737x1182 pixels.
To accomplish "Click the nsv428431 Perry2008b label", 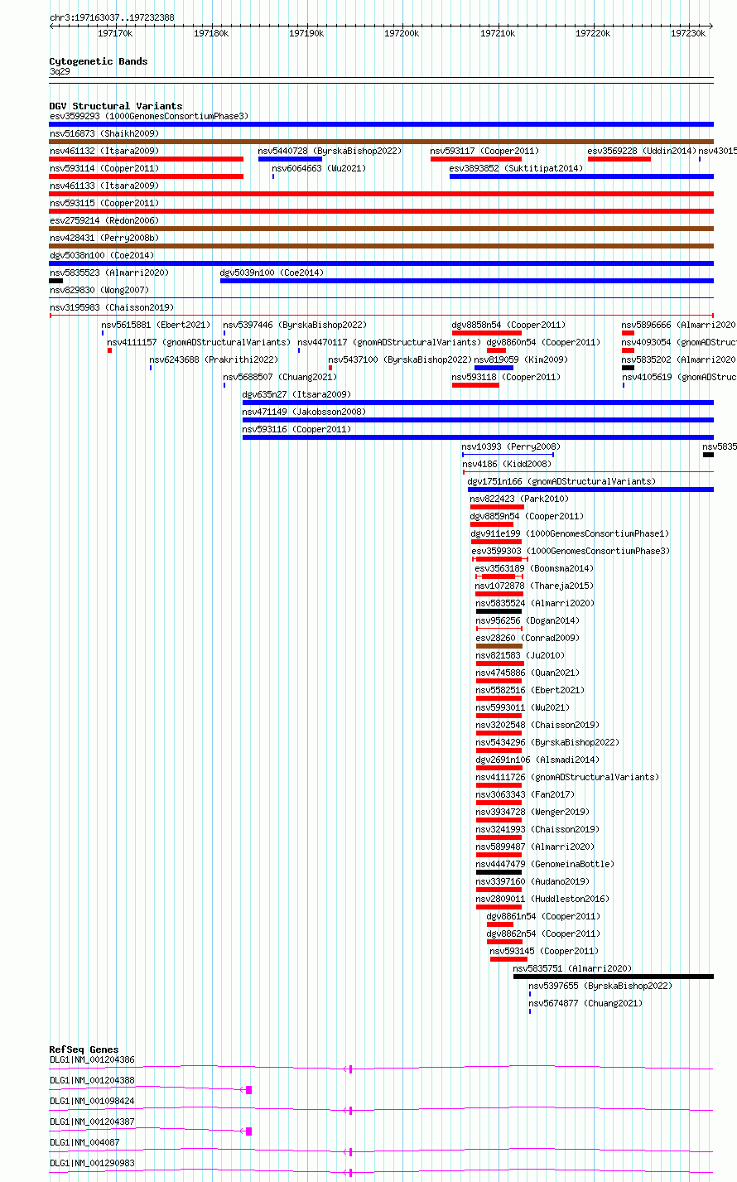I will [104, 238].
